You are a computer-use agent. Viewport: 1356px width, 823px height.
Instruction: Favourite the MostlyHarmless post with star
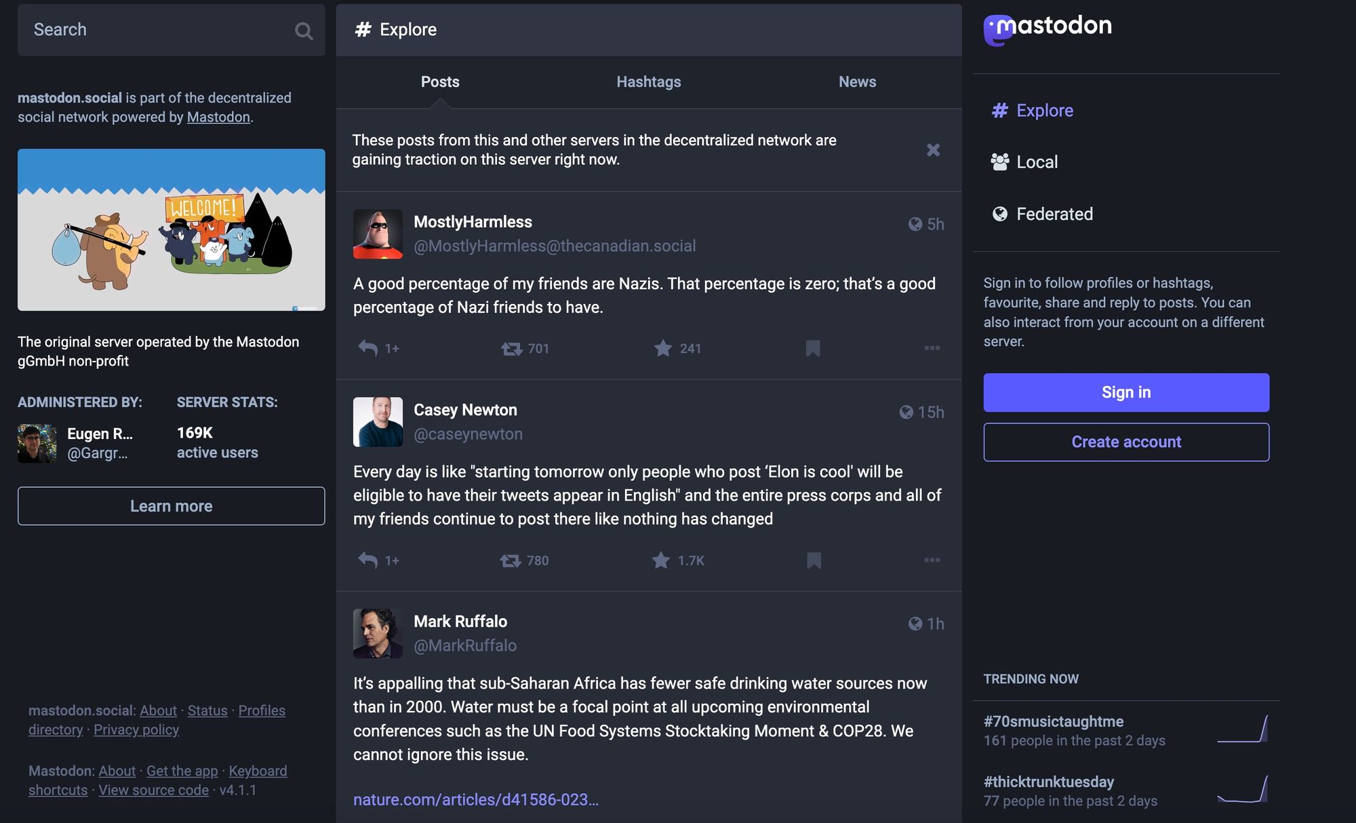(x=662, y=348)
